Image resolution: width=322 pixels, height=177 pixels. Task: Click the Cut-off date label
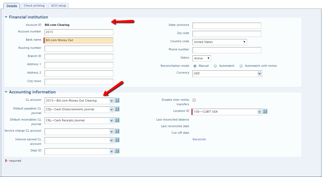click(180, 133)
